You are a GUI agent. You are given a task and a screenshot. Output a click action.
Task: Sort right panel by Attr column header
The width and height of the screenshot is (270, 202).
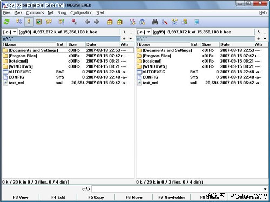(x=261, y=45)
